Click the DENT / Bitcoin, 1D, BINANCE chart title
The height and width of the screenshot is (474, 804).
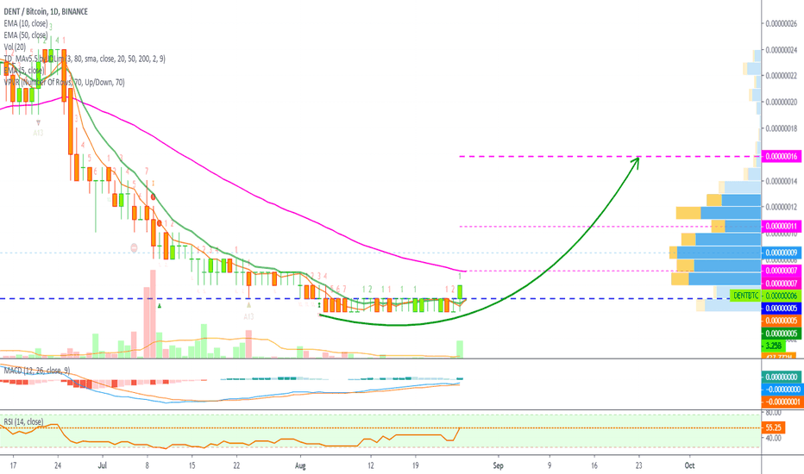(x=46, y=11)
